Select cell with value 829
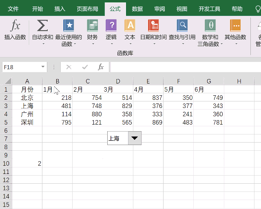261x209 pixels. 118,106
